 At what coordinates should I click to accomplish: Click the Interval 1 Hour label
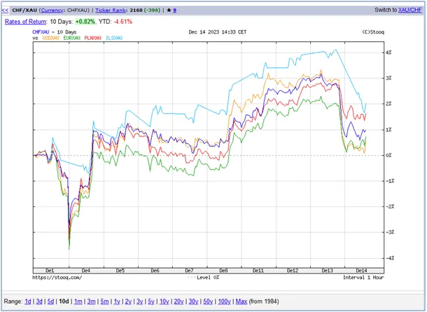(x=363, y=278)
